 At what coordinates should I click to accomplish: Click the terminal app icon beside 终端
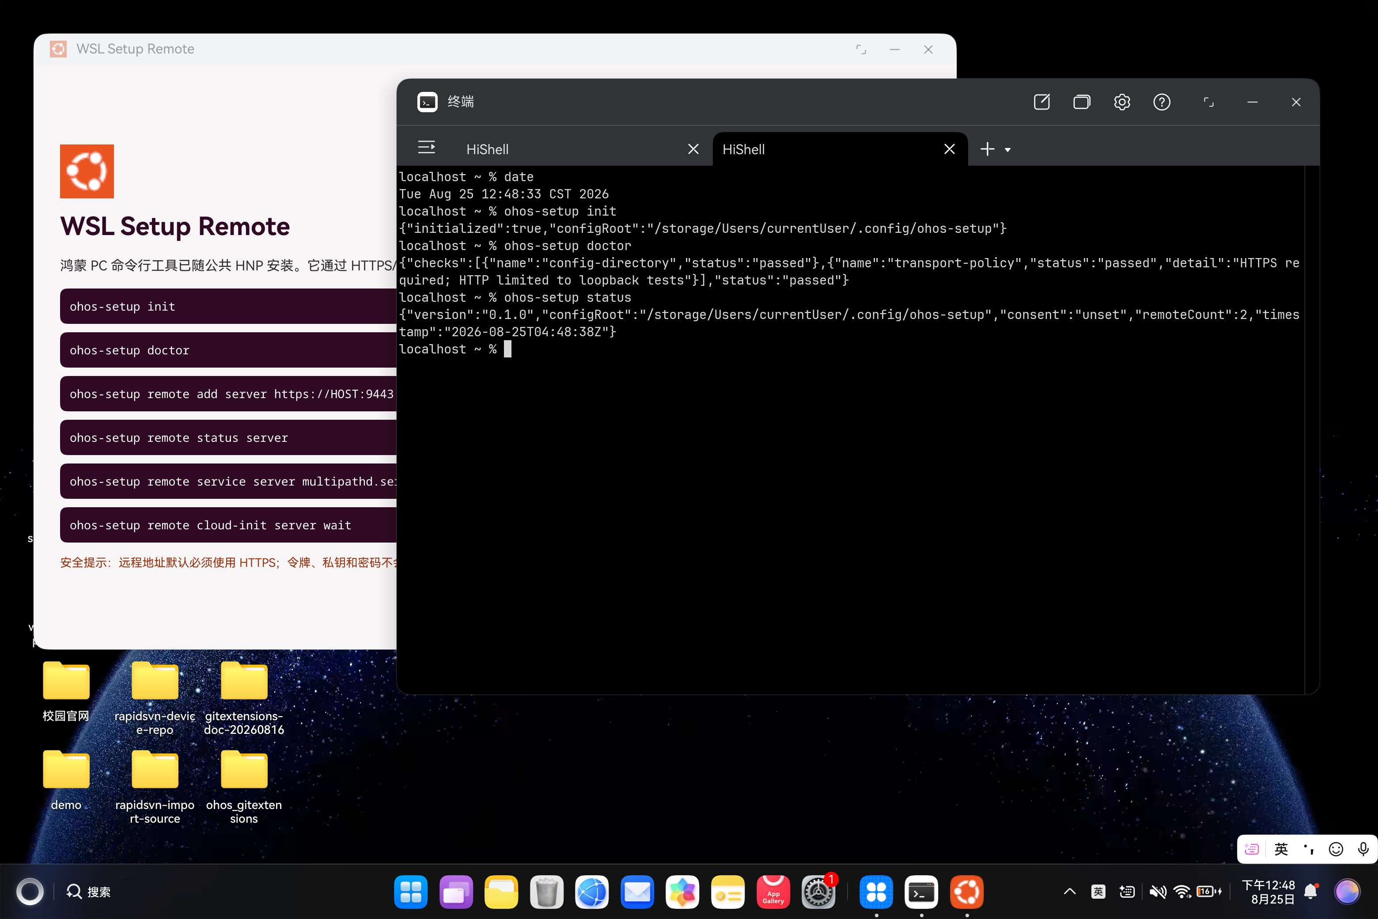tap(427, 102)
